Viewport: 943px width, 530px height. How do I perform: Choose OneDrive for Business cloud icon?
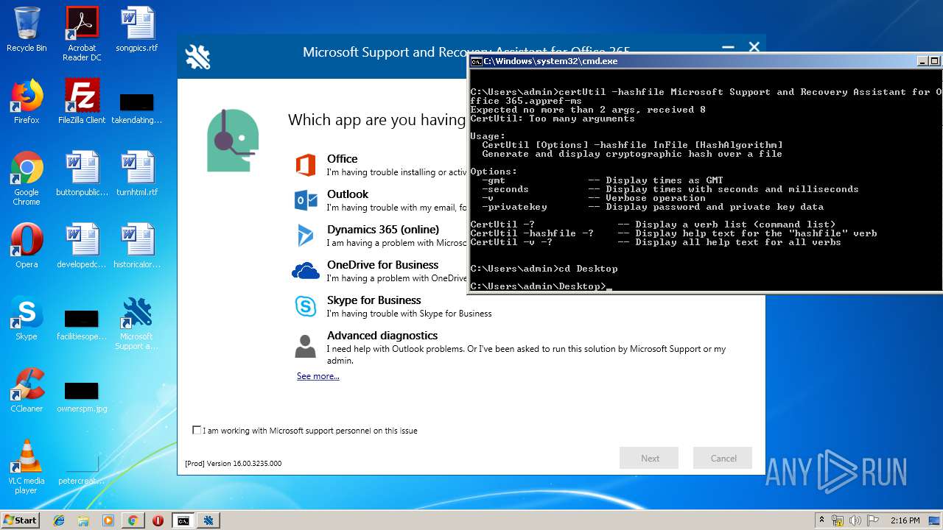click(x=306, y=271)
